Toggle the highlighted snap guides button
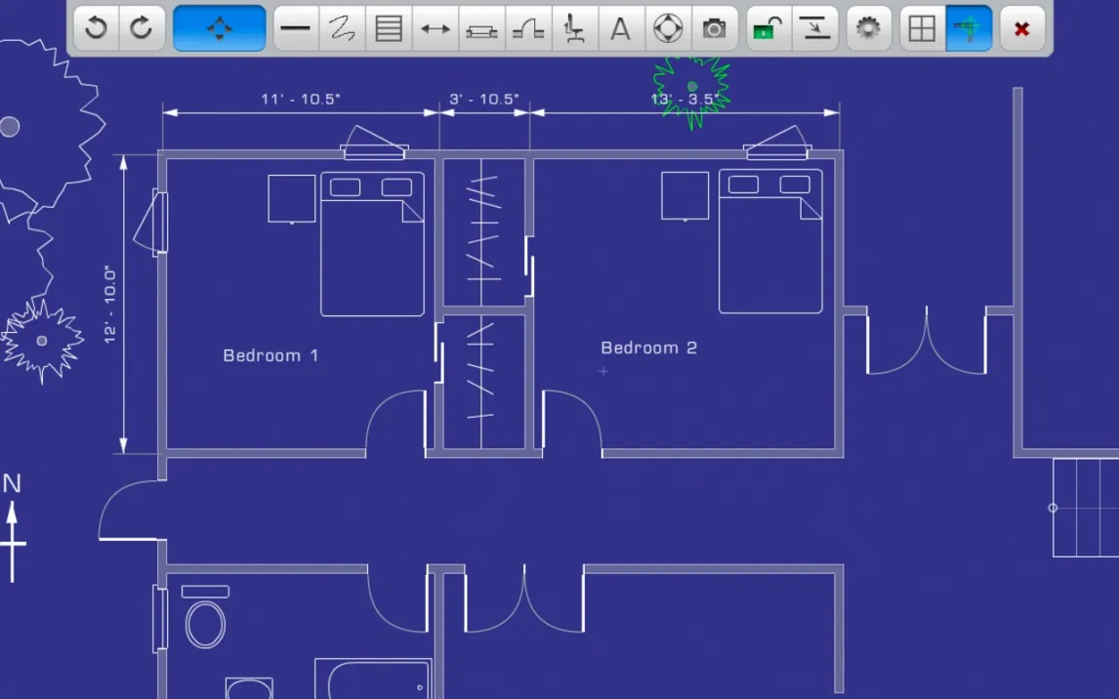The width and height of the screenshot is (1119, 699). [x=969, y=28]
